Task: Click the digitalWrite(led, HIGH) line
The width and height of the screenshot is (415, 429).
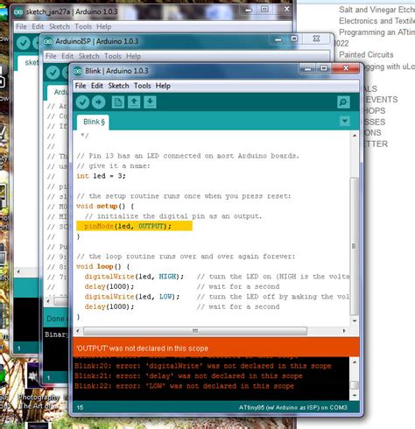Action: click(134, 277)
